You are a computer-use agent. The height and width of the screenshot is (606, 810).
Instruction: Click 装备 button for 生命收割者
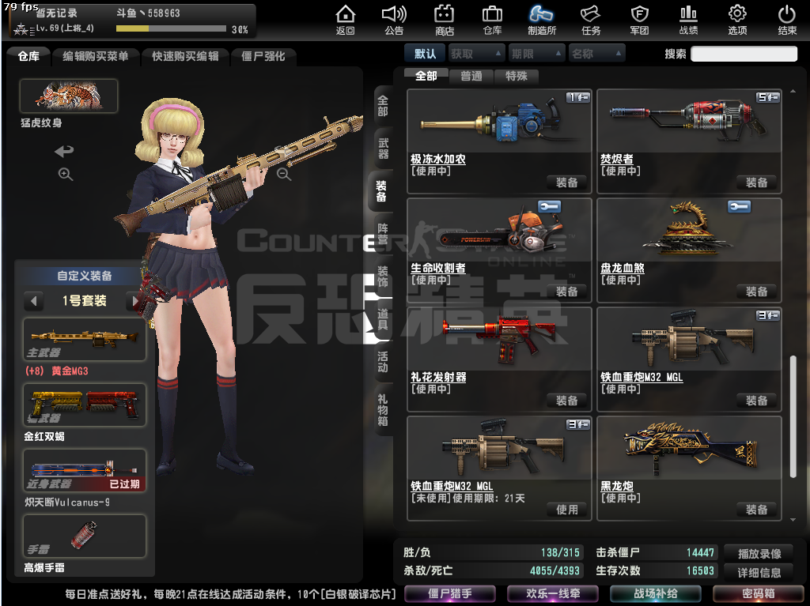click(x=566, y=292)
